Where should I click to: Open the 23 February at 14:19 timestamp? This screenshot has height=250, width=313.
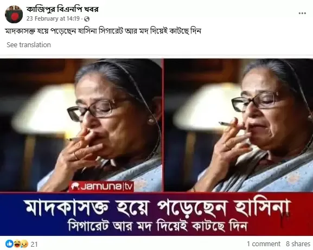point(53,18)
